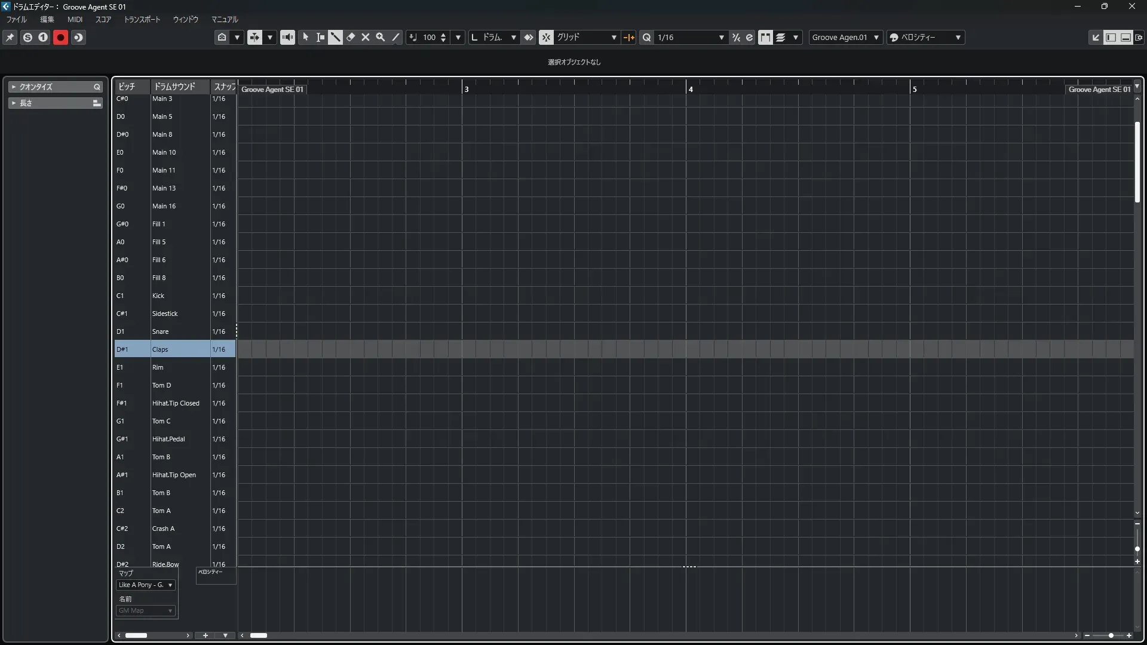The height and width of the screenshot is (645, 1147).
Task: Select the Mute (X) tool
Action: 366,37
